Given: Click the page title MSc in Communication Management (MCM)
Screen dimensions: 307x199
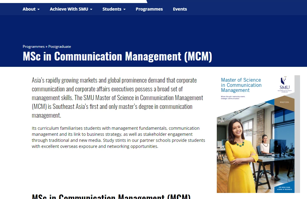Looking at the screenshot, I should (x=117, y=56).
